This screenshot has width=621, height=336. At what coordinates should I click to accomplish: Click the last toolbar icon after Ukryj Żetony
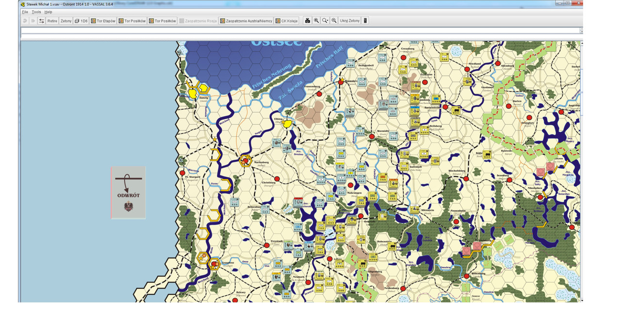pos(365,21)
